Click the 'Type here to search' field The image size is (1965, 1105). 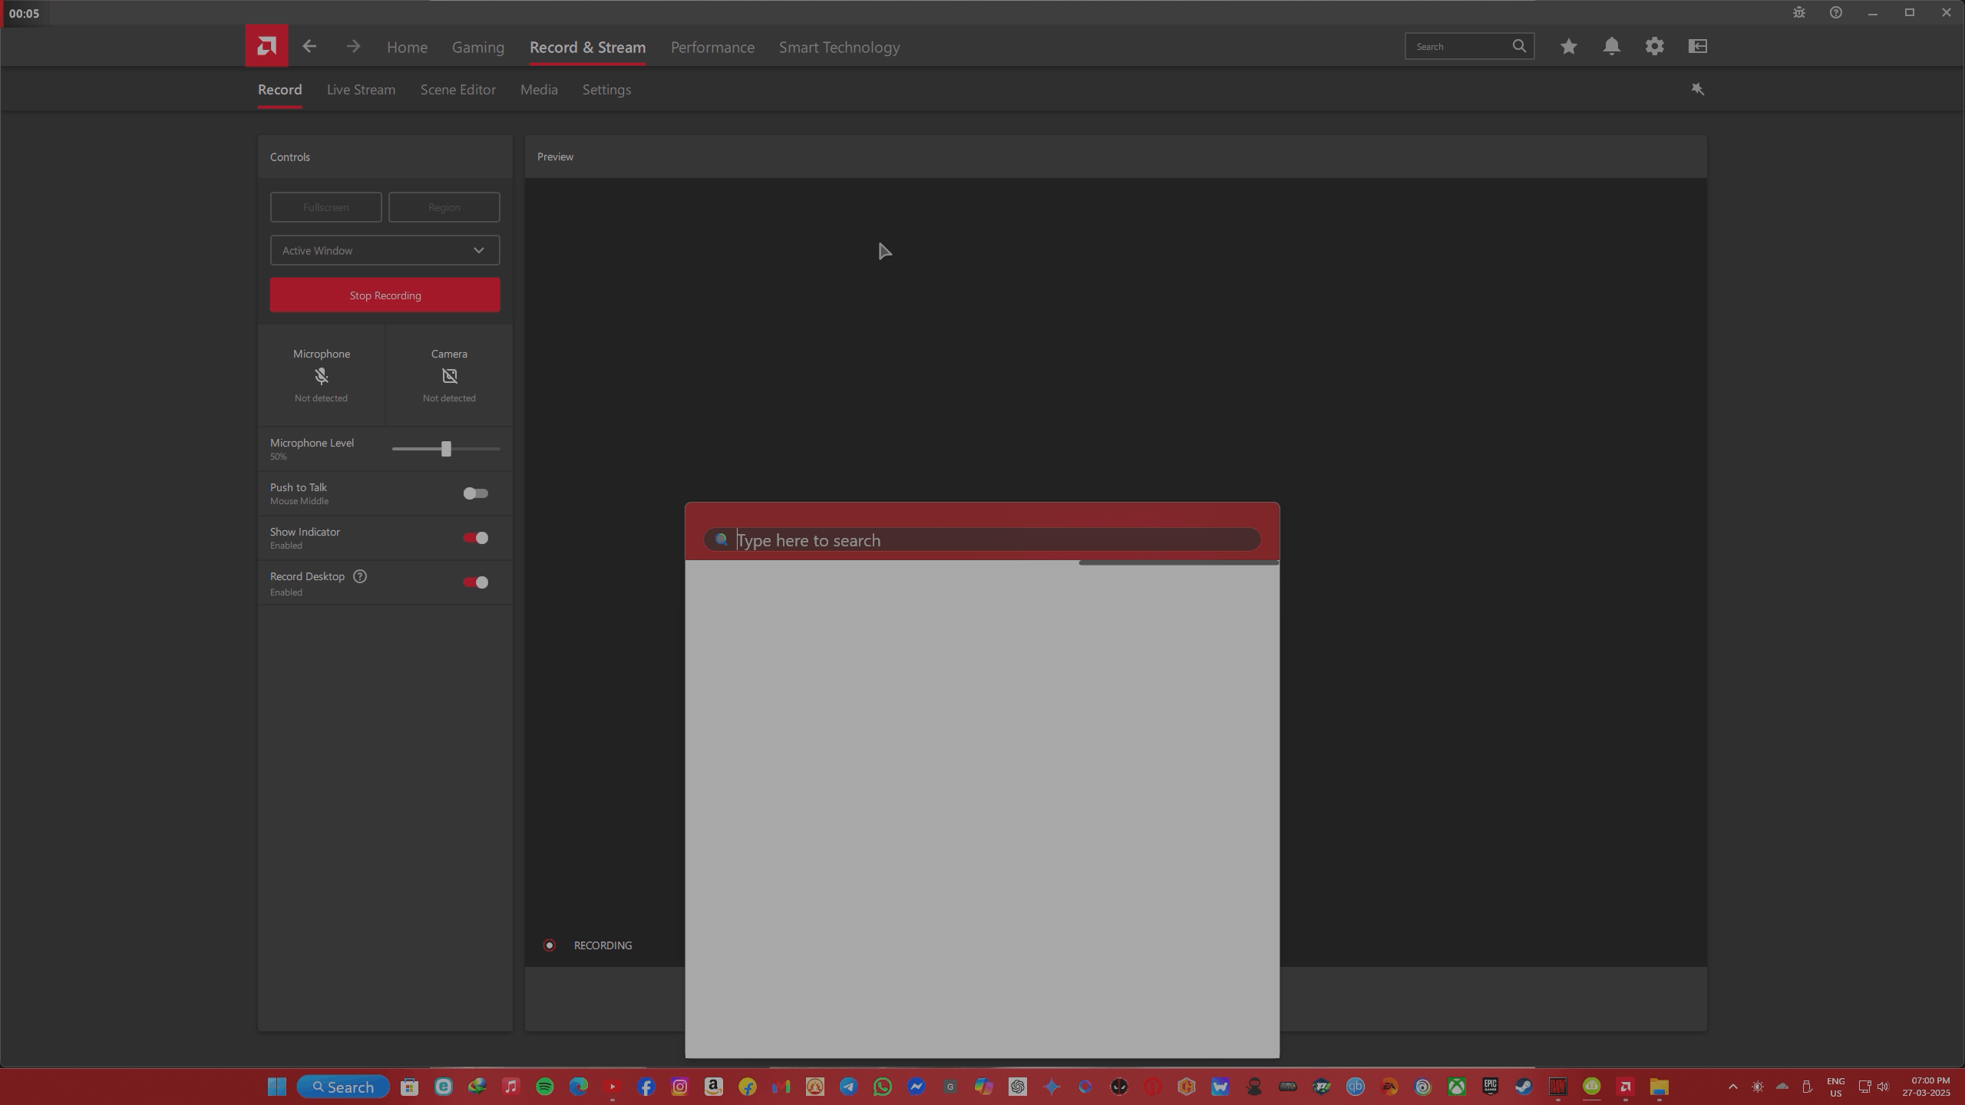[x=982, y=539]
